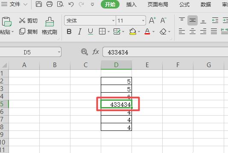
Task: Switch to the 开始 tab
Action: tap(110, 4)
